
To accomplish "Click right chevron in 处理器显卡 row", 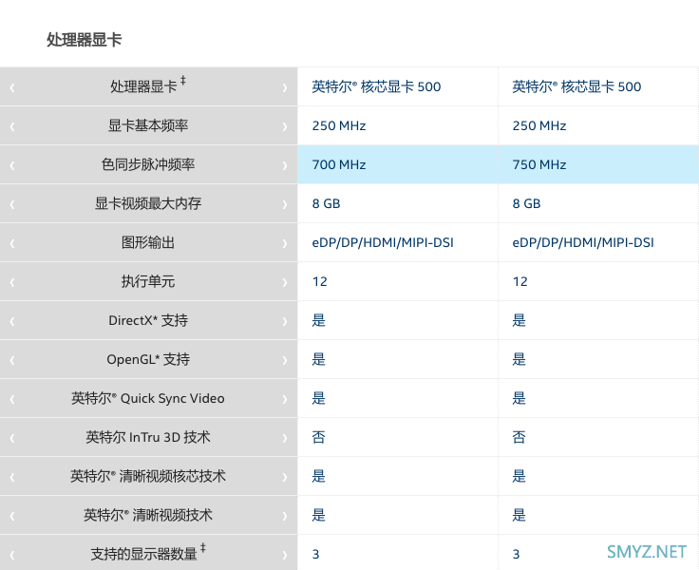I will click(285, 87).
